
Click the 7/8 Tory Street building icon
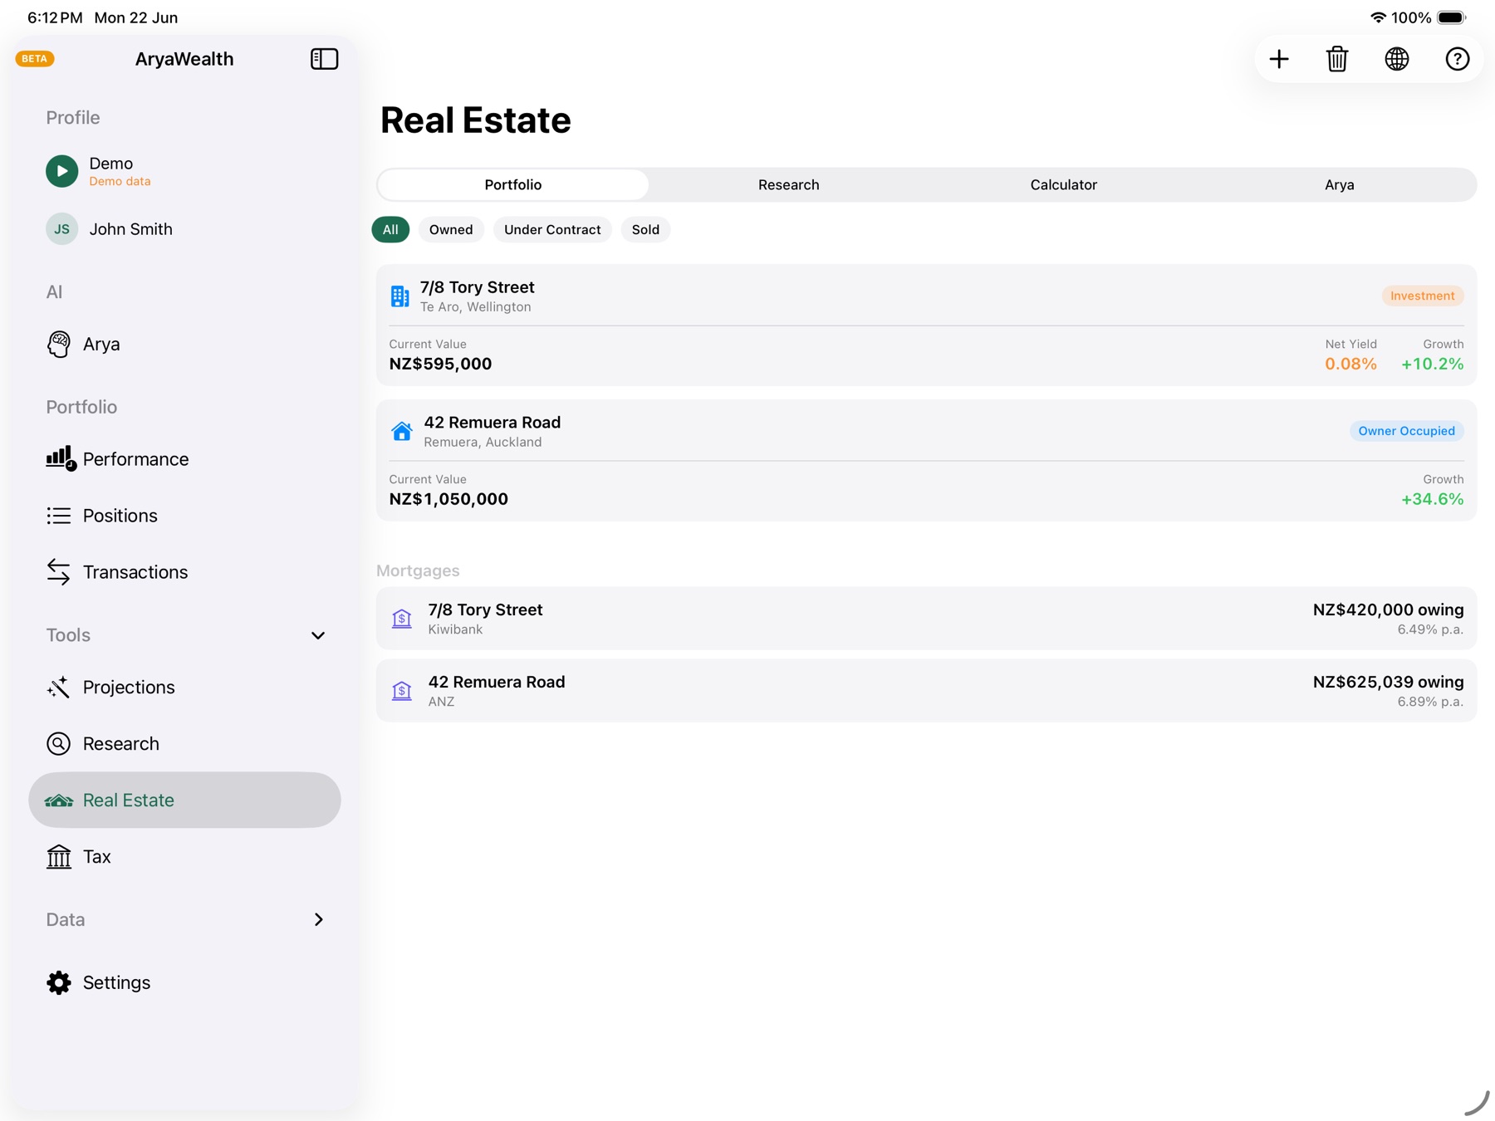[x=399, y=296]
